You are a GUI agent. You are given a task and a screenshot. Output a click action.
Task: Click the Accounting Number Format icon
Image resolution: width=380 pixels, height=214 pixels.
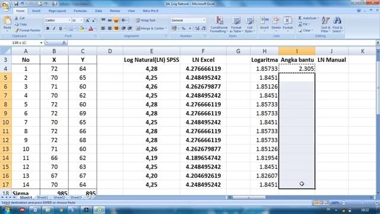click(174, 29)
